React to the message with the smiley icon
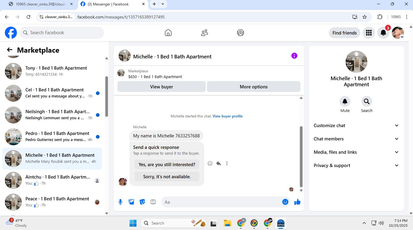Viewport: 413px width, 230px height. click(210, 163)
